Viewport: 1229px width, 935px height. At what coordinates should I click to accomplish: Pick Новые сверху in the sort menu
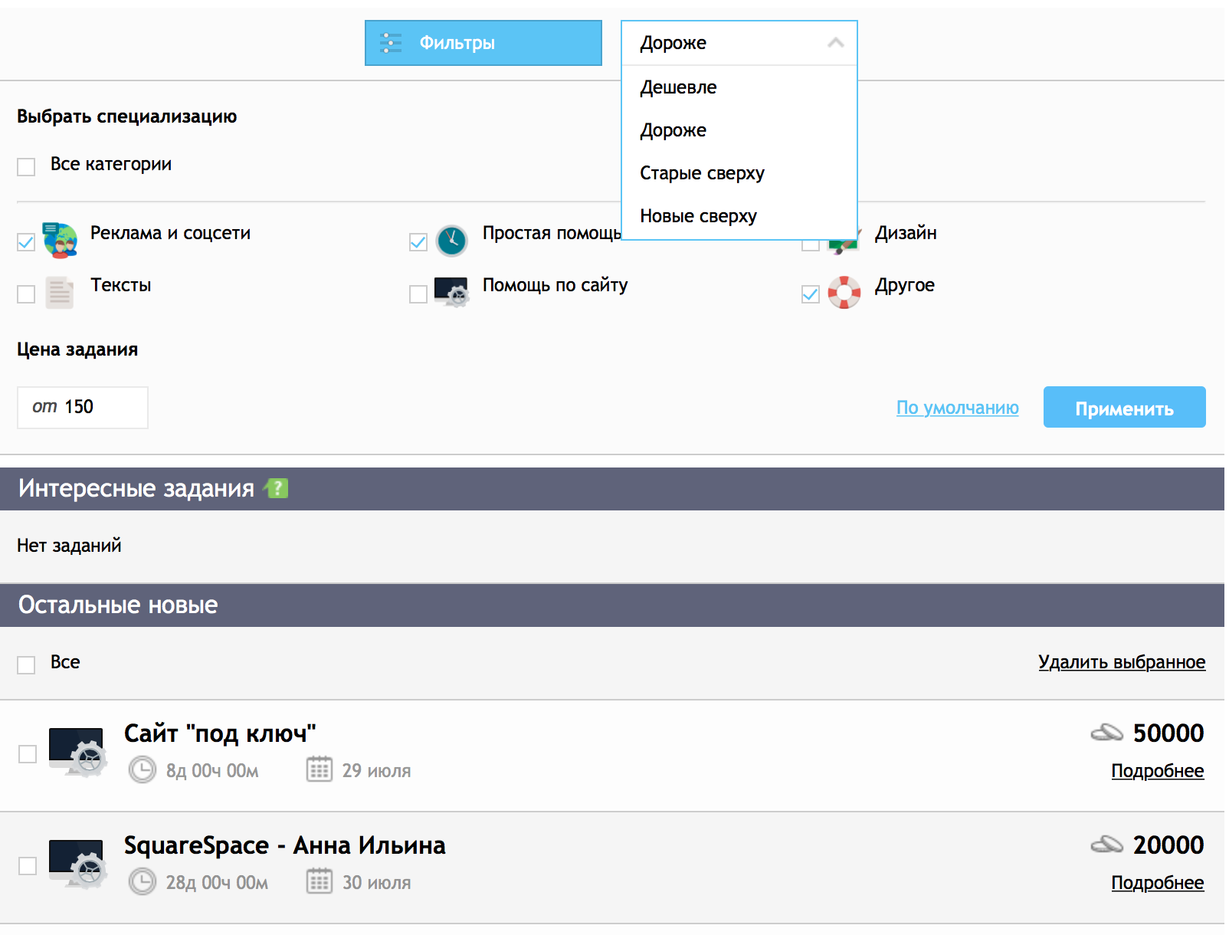pos(698,216)
